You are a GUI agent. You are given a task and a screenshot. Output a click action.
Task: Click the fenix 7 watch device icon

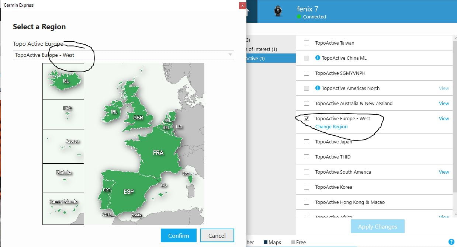(x=278, y=11)
